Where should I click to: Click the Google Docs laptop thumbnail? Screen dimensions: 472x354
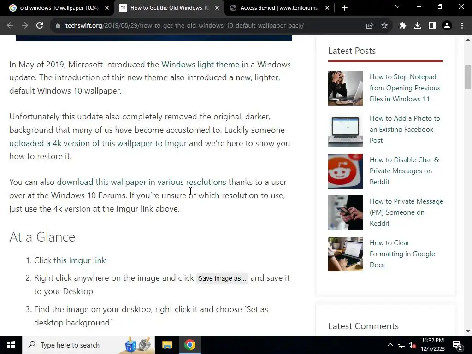[345, 254]
